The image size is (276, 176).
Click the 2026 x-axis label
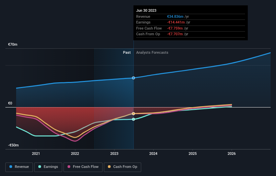(232, 153)
